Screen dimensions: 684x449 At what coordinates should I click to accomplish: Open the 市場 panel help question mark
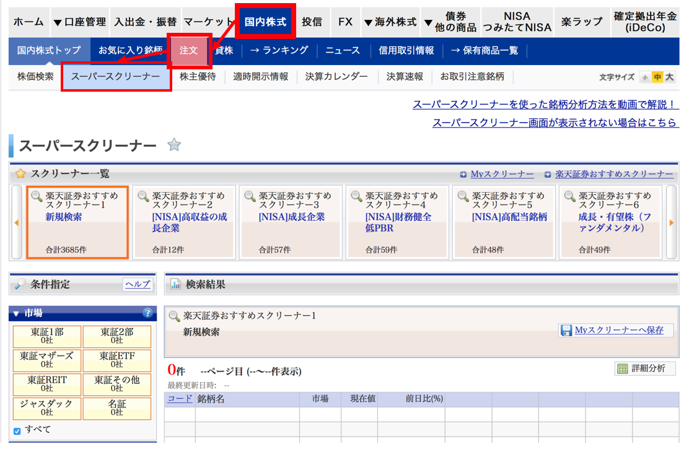pos(147,313)
